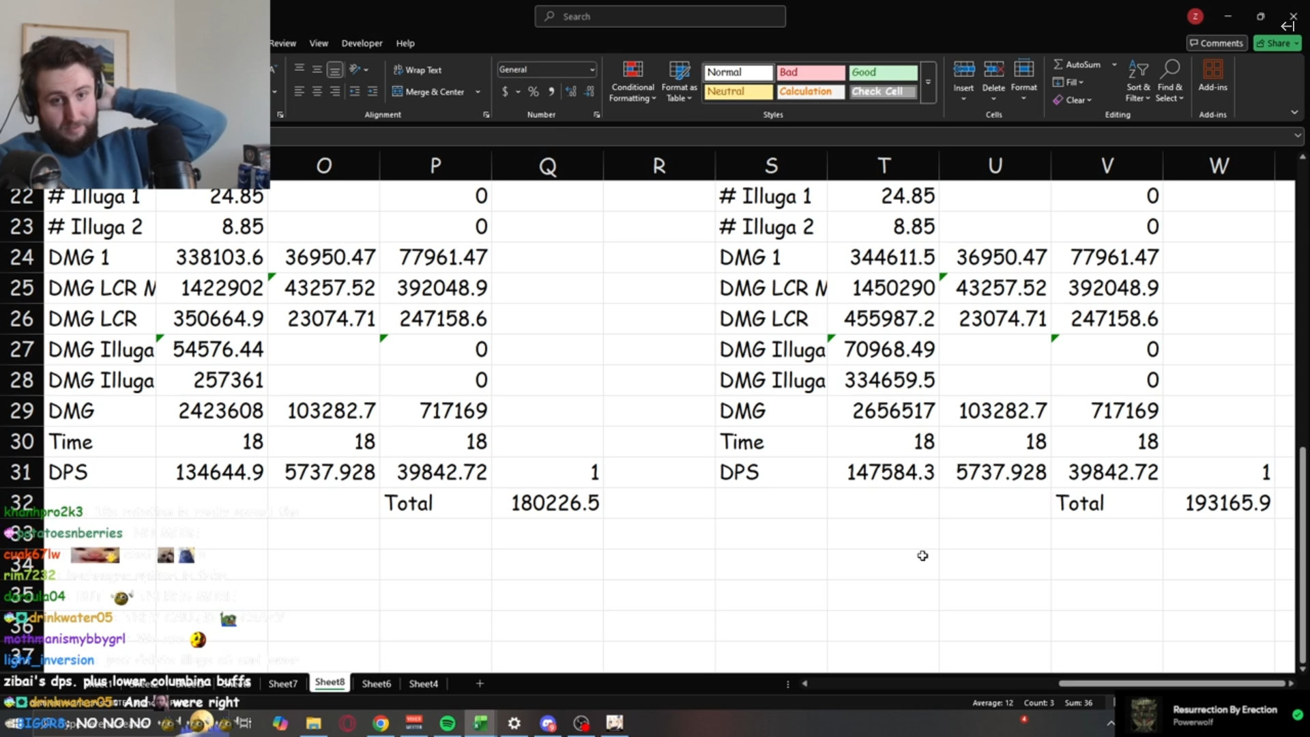Apply the Neutral cell style swatch
The height and width of the screenshot is (737, 1310).
[738, 91]
